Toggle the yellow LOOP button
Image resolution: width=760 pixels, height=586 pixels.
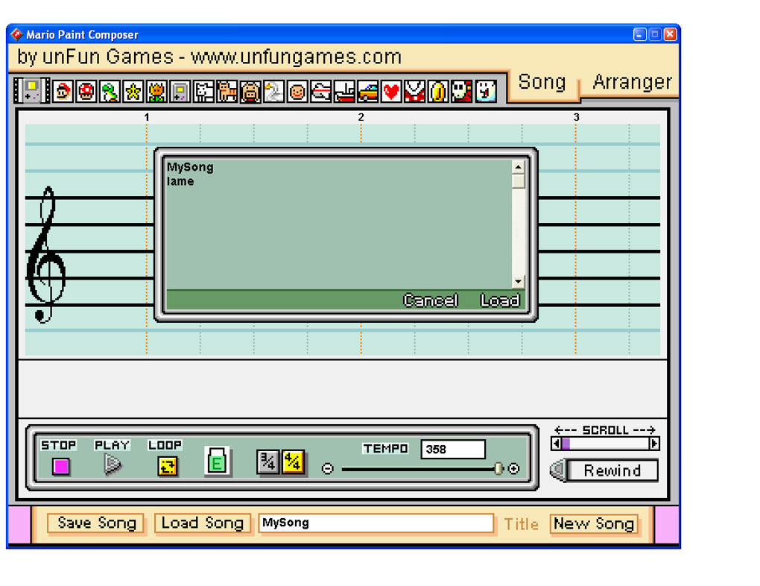coord(167,466)
